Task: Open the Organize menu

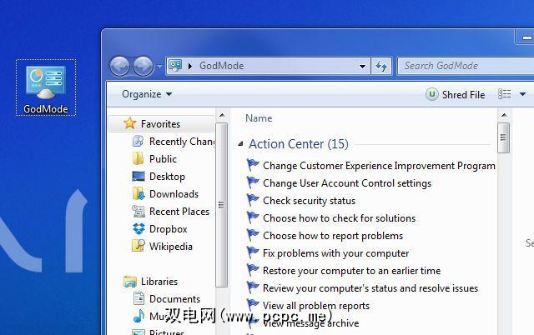Action: 147,94
